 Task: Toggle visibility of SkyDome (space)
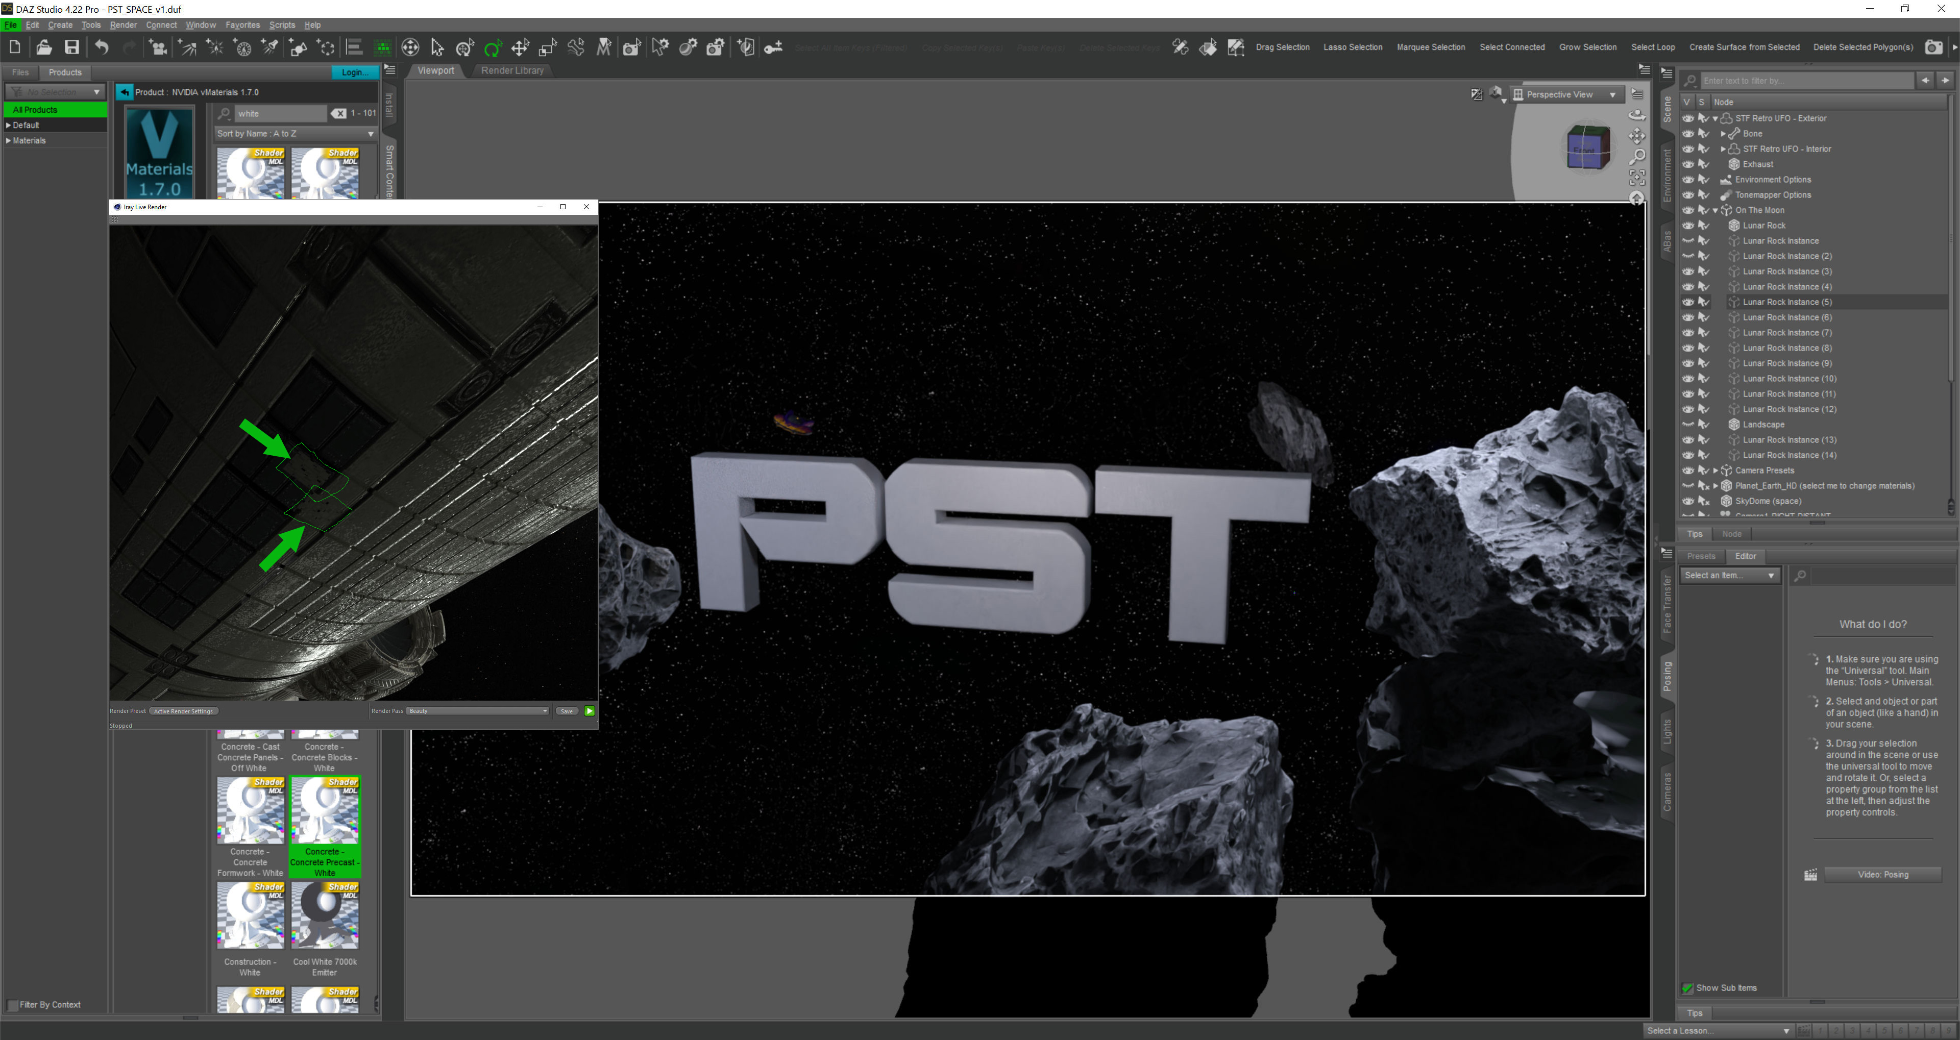[x=1687, y=501]
